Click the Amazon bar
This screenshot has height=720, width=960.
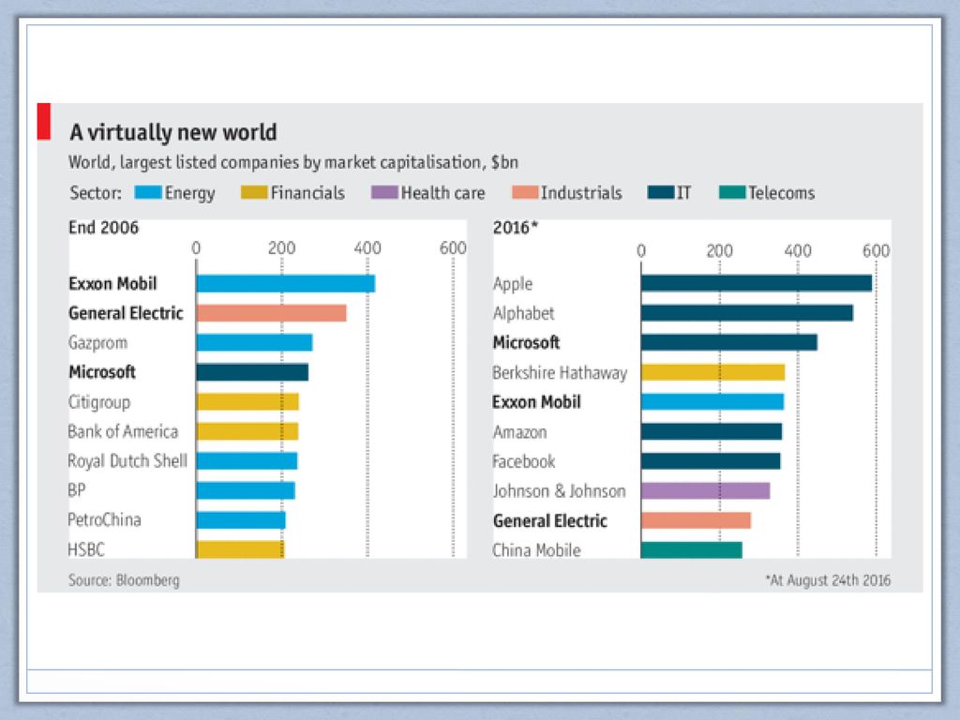tap(712, 431)
